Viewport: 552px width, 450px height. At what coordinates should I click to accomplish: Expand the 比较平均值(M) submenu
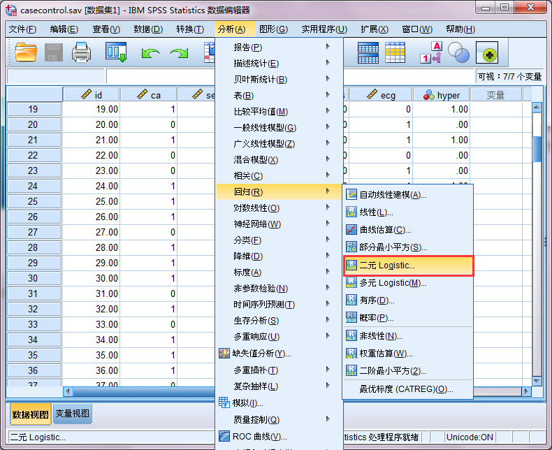point(279,111)
